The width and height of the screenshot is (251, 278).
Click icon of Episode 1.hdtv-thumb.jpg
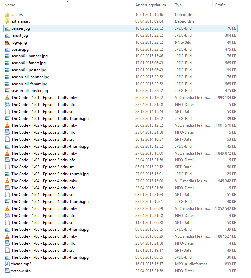click(x=7, y=119)
